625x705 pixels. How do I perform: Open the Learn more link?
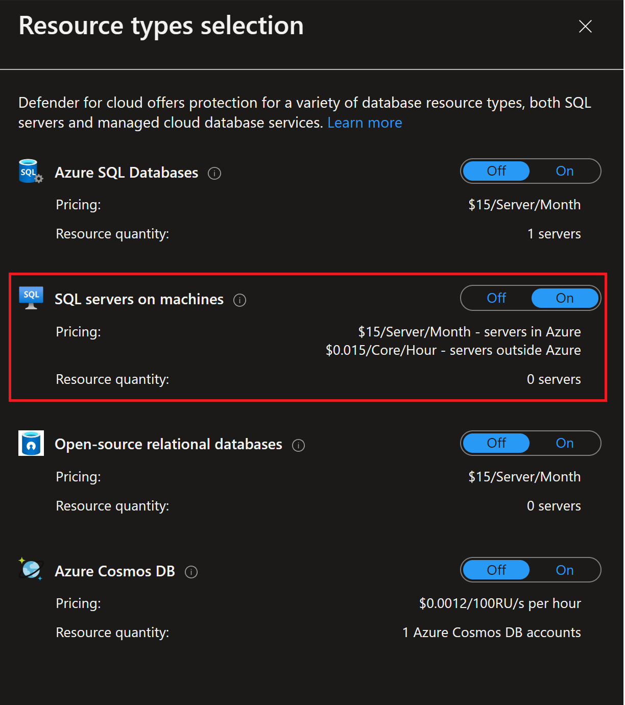pos(365,123)
